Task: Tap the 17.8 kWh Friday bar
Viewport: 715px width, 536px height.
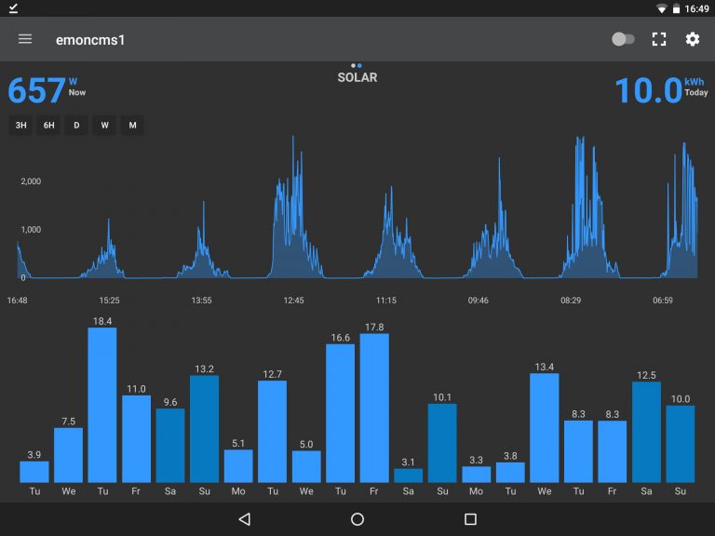Action: [374, 408]
